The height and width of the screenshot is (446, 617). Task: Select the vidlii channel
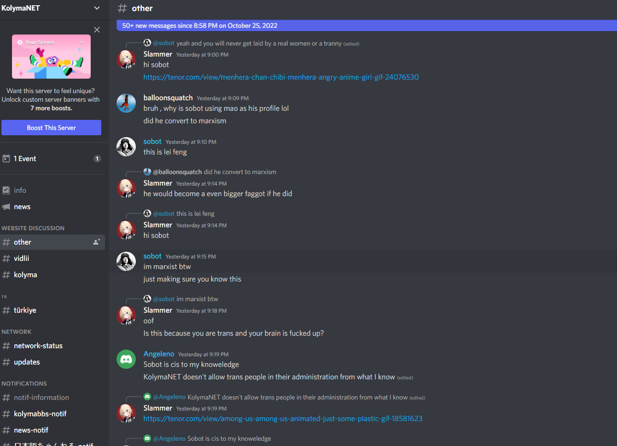click(x=52, y=258)
